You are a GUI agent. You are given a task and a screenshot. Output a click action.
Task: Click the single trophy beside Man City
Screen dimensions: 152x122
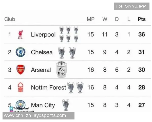click(x=66, y=105)
